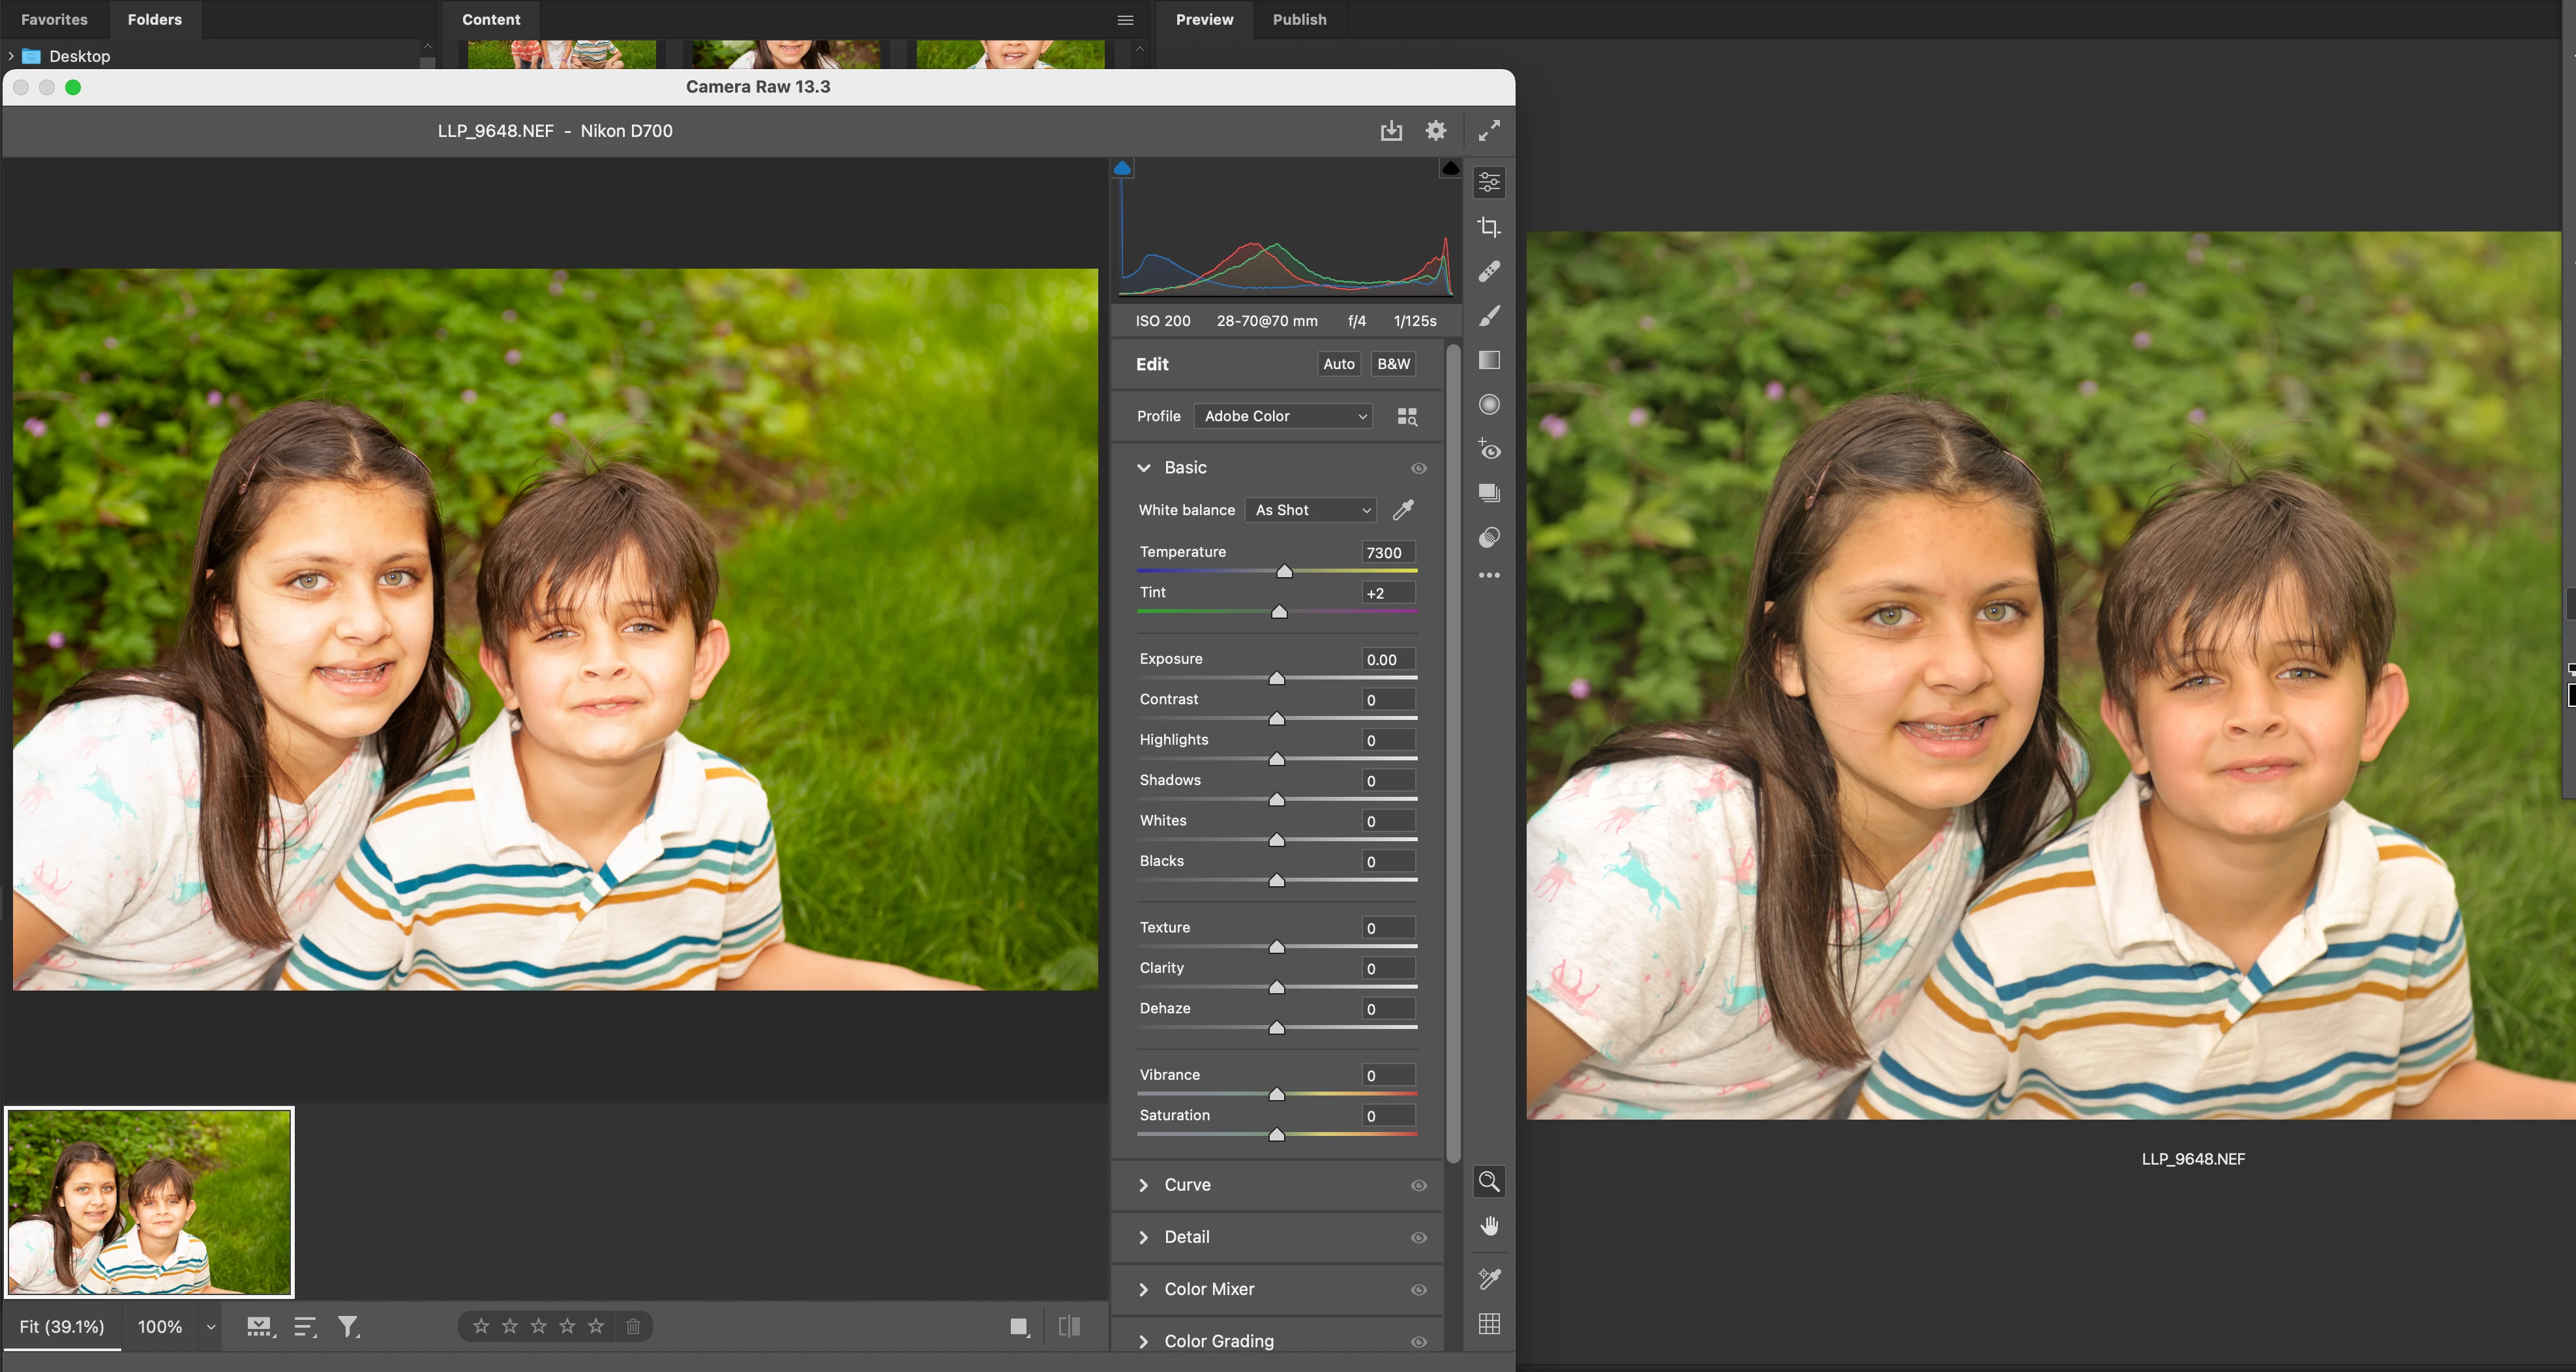Convert with the B&W button
The height and width of the screenshot is (1372, 2576).
(x=1393, y=364)
